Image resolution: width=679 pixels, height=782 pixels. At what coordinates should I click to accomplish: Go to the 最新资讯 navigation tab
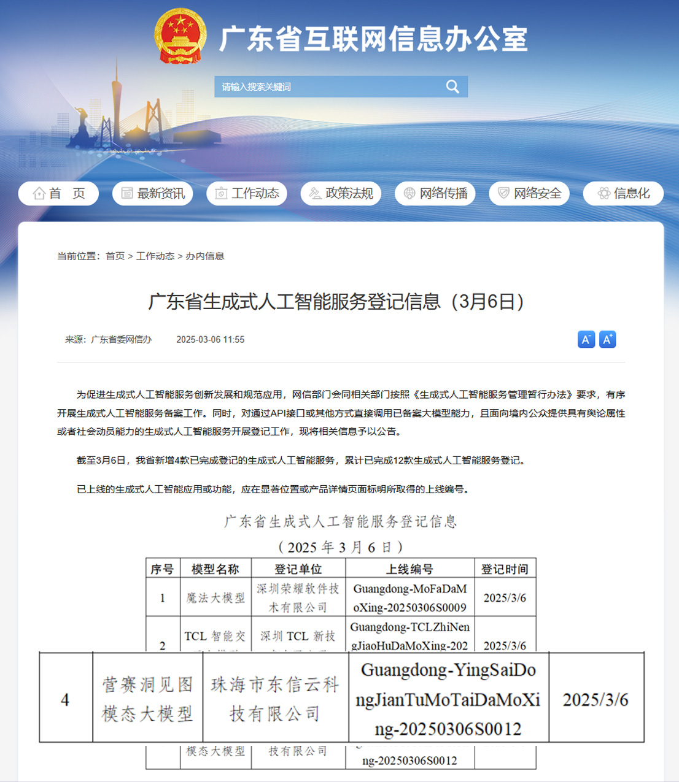[153, 193]
